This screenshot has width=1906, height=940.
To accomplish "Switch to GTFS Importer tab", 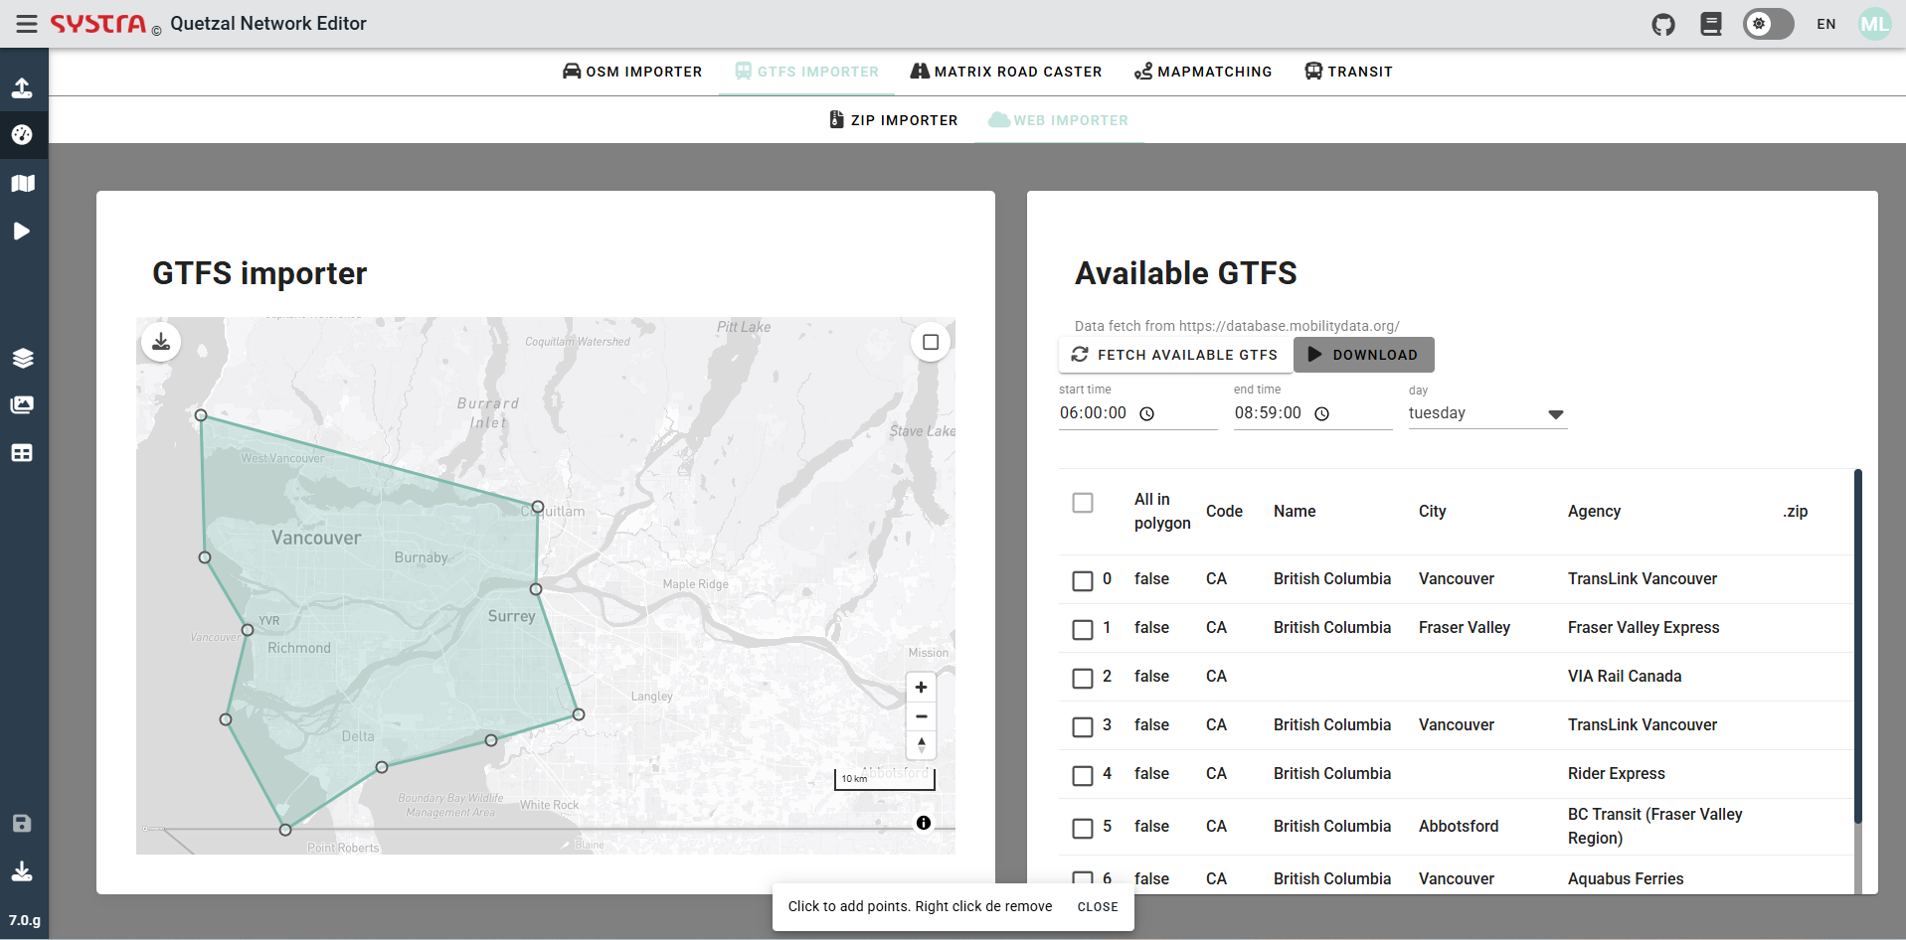I will pyautogui.click(x=806, y=72).
